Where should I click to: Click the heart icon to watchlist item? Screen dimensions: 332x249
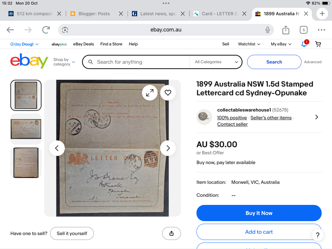coord(168,93)
